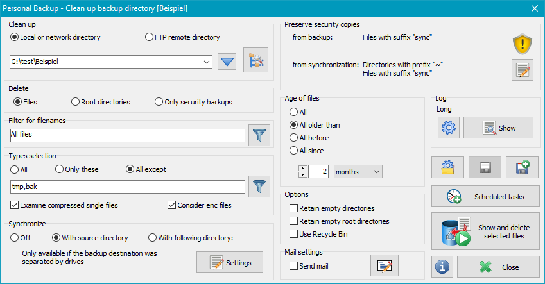Screen dimensions: 545x284
Task: Expand the G:\test\Beispiel directory dropdown
Action: click(x=207, y=62)
